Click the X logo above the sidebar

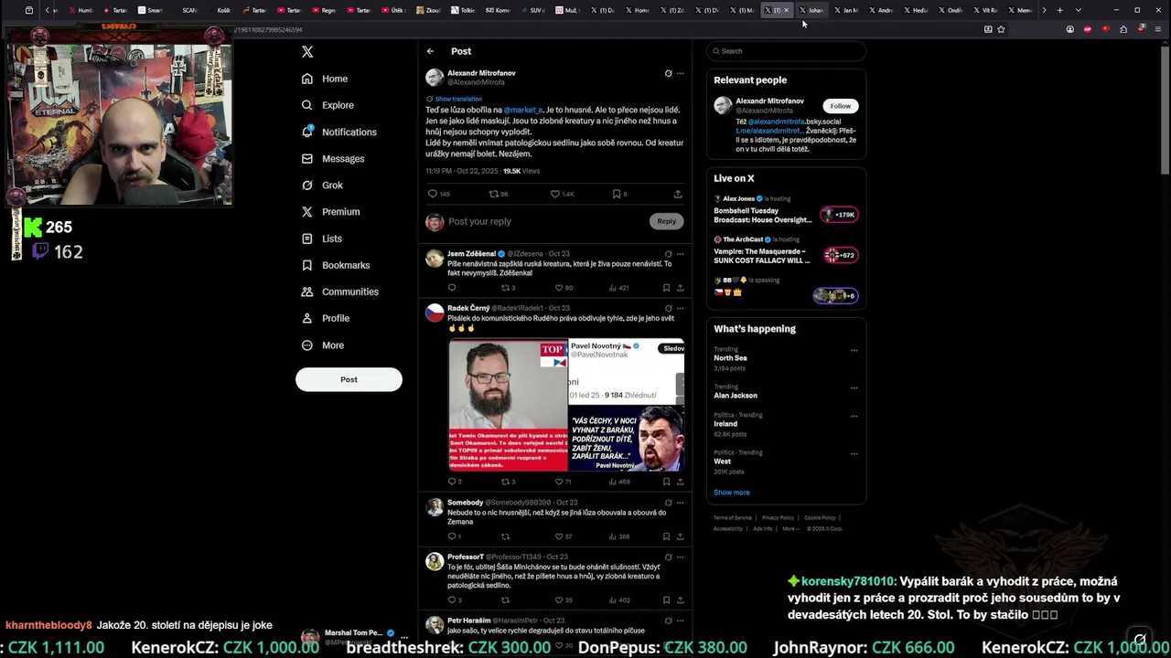307,52
